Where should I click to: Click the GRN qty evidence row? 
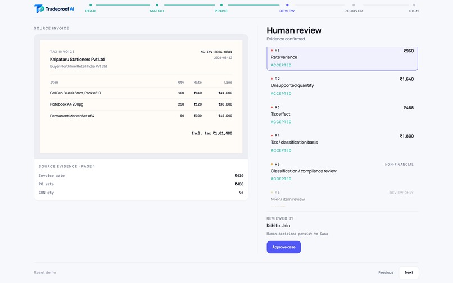pyautogui.click(x=141, y=193)
